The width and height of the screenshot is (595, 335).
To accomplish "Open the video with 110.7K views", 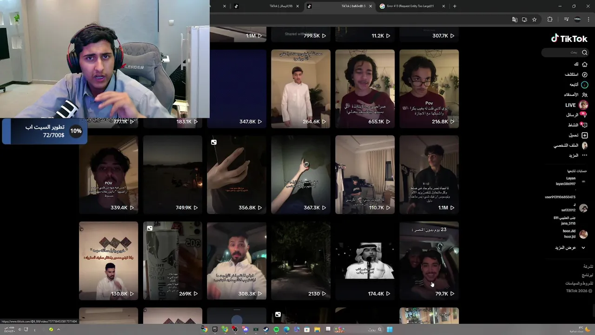I will coord(365,174).
